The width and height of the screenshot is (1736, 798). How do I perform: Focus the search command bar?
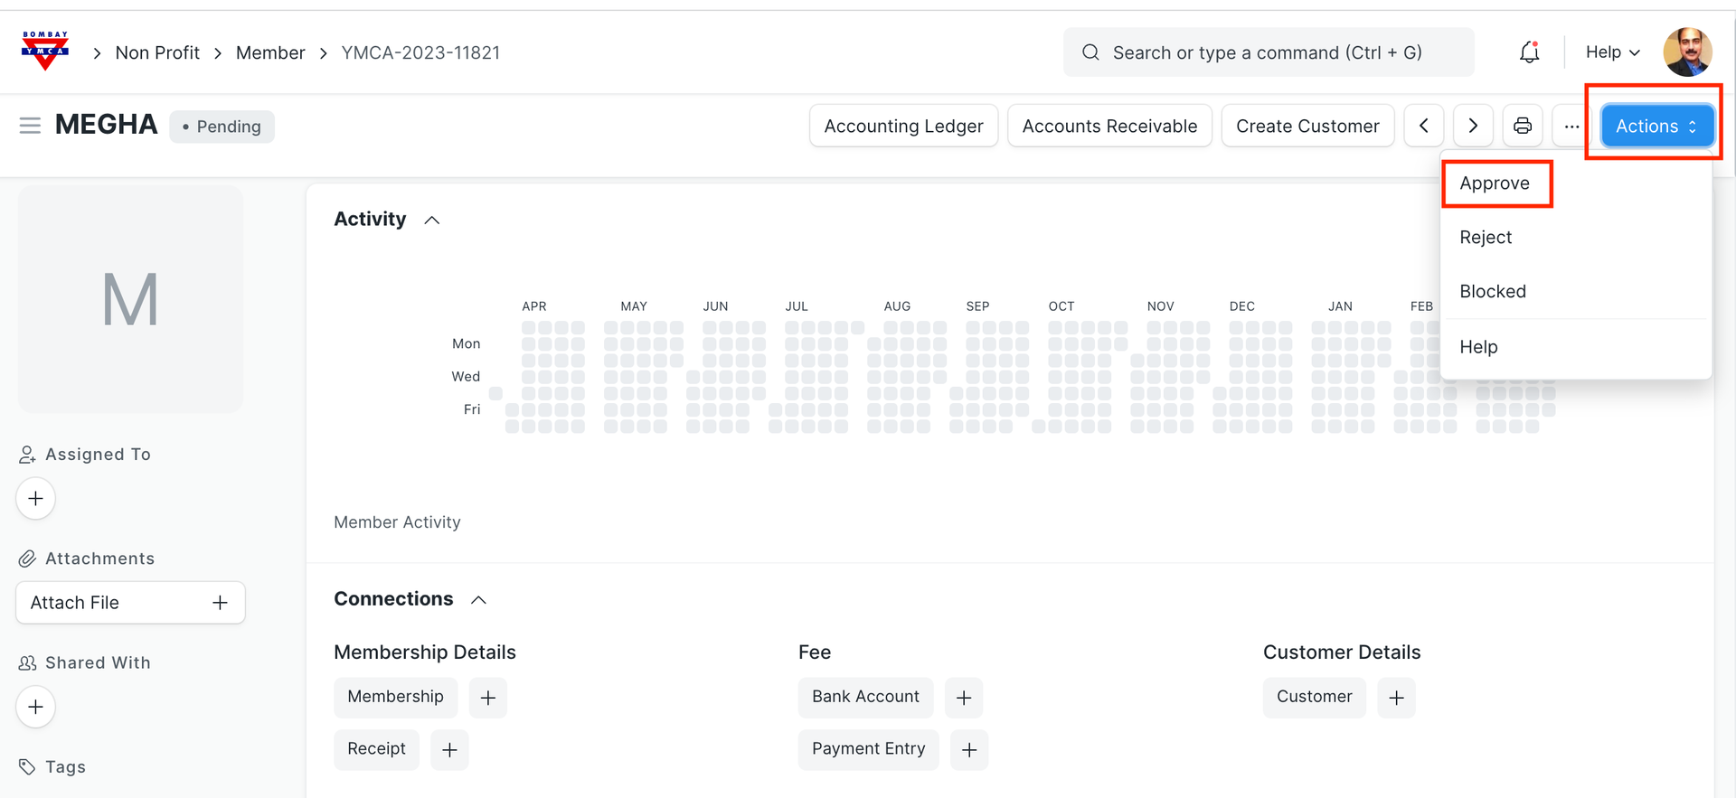pyautogui.click(x=1267, y=52)
